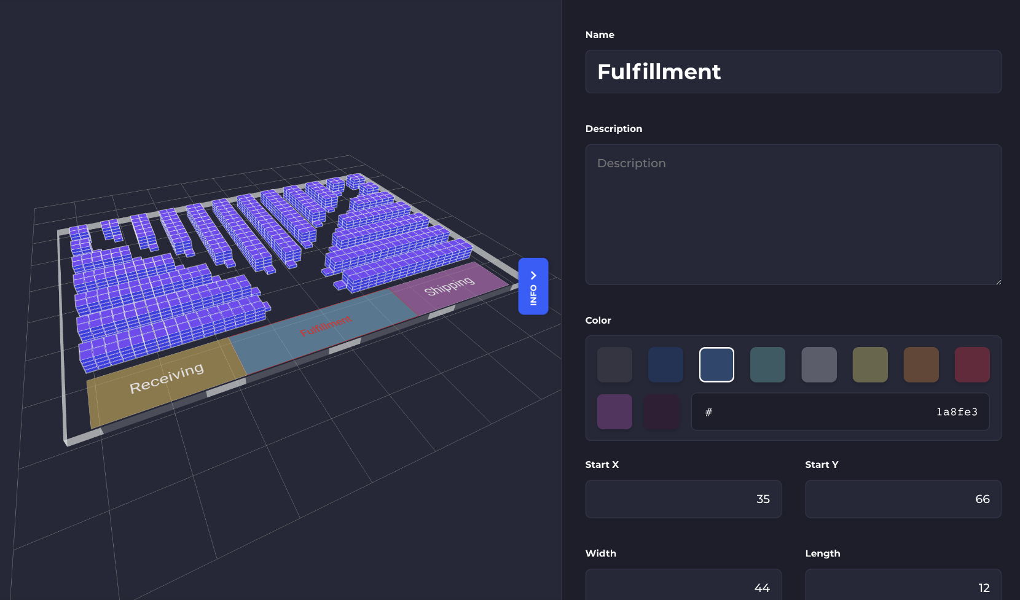Pick the teal color swatch
This screenshot has width=1020, height=600.
click(x=767, y=365)
